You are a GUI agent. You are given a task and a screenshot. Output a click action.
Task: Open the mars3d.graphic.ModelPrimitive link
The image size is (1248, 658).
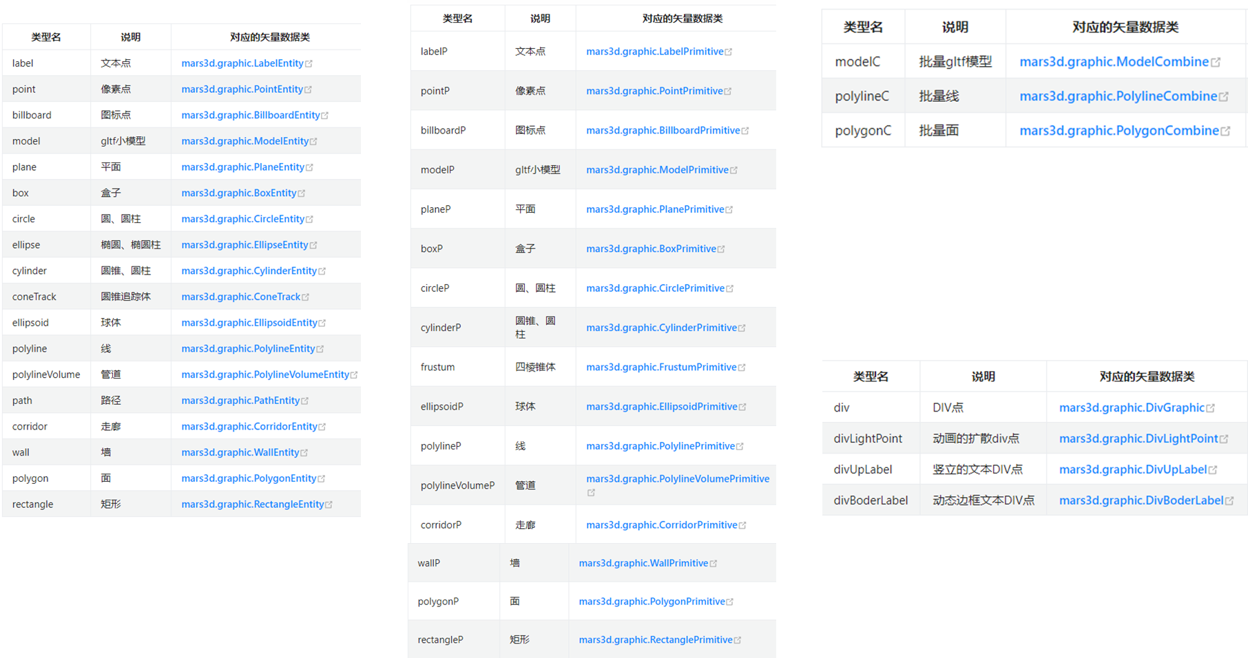coord(657,170)
